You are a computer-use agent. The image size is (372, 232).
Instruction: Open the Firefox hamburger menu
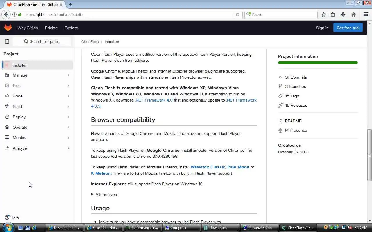click(366, 14)
